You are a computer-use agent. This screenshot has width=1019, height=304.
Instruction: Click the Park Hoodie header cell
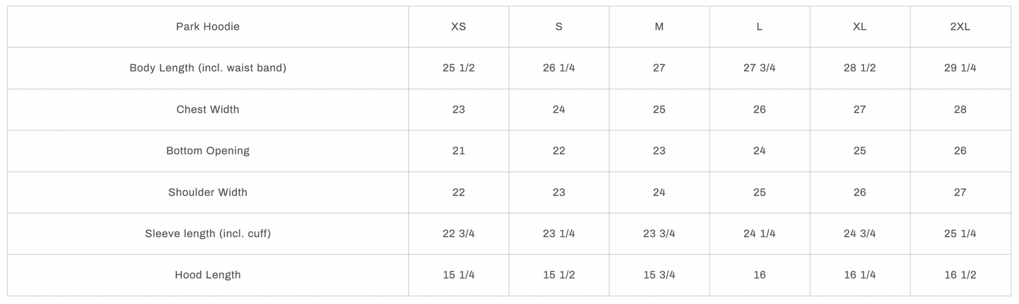[x=207, y=27]
